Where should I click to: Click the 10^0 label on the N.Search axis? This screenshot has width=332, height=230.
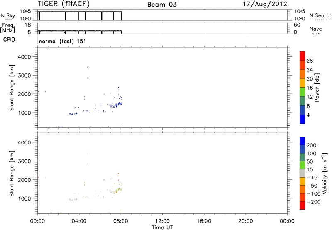point(300,19)
